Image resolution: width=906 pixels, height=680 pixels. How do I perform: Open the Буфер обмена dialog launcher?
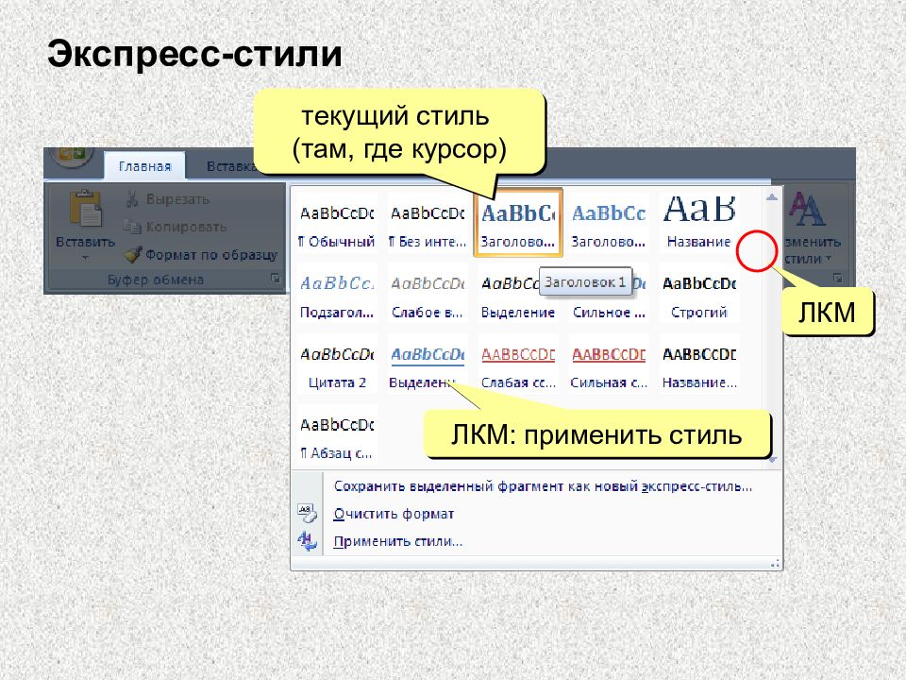pyautogui.click(x=276, y=279)
